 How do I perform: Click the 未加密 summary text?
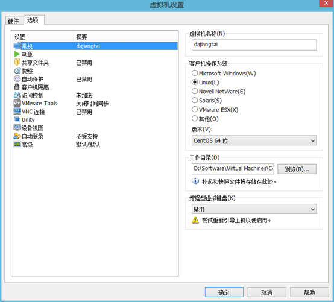click(84, 95)
